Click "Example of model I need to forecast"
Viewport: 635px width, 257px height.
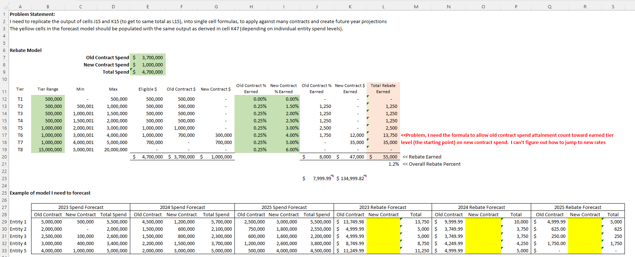tap(50, 193)
